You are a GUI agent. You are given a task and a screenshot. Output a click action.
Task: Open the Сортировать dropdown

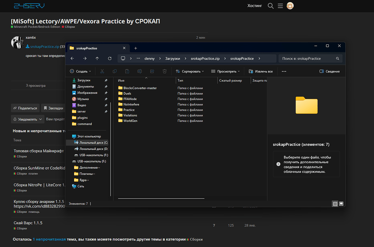(190, 71)
